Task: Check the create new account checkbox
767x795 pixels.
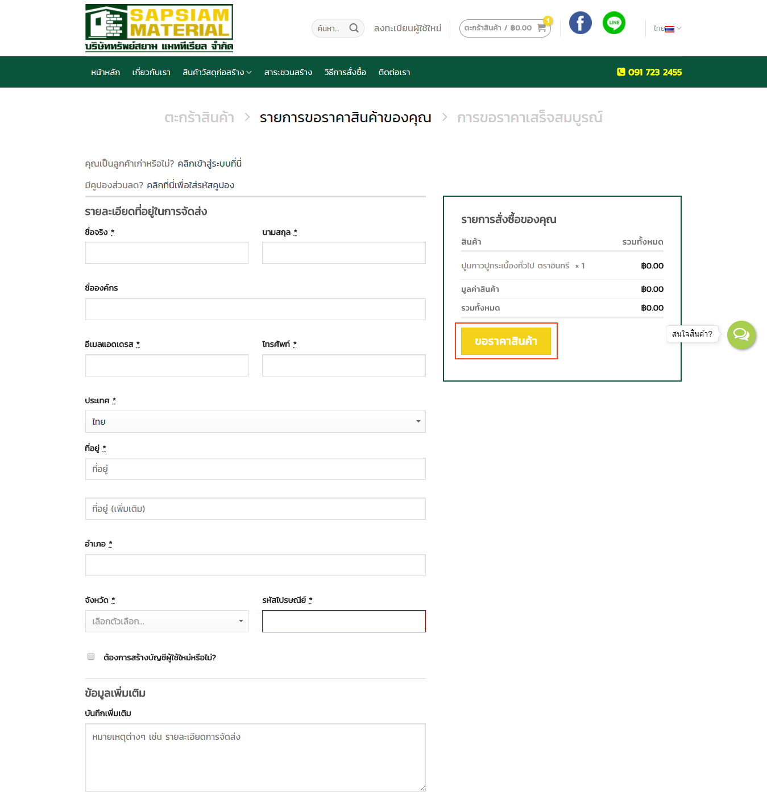Action: point(91,656)
